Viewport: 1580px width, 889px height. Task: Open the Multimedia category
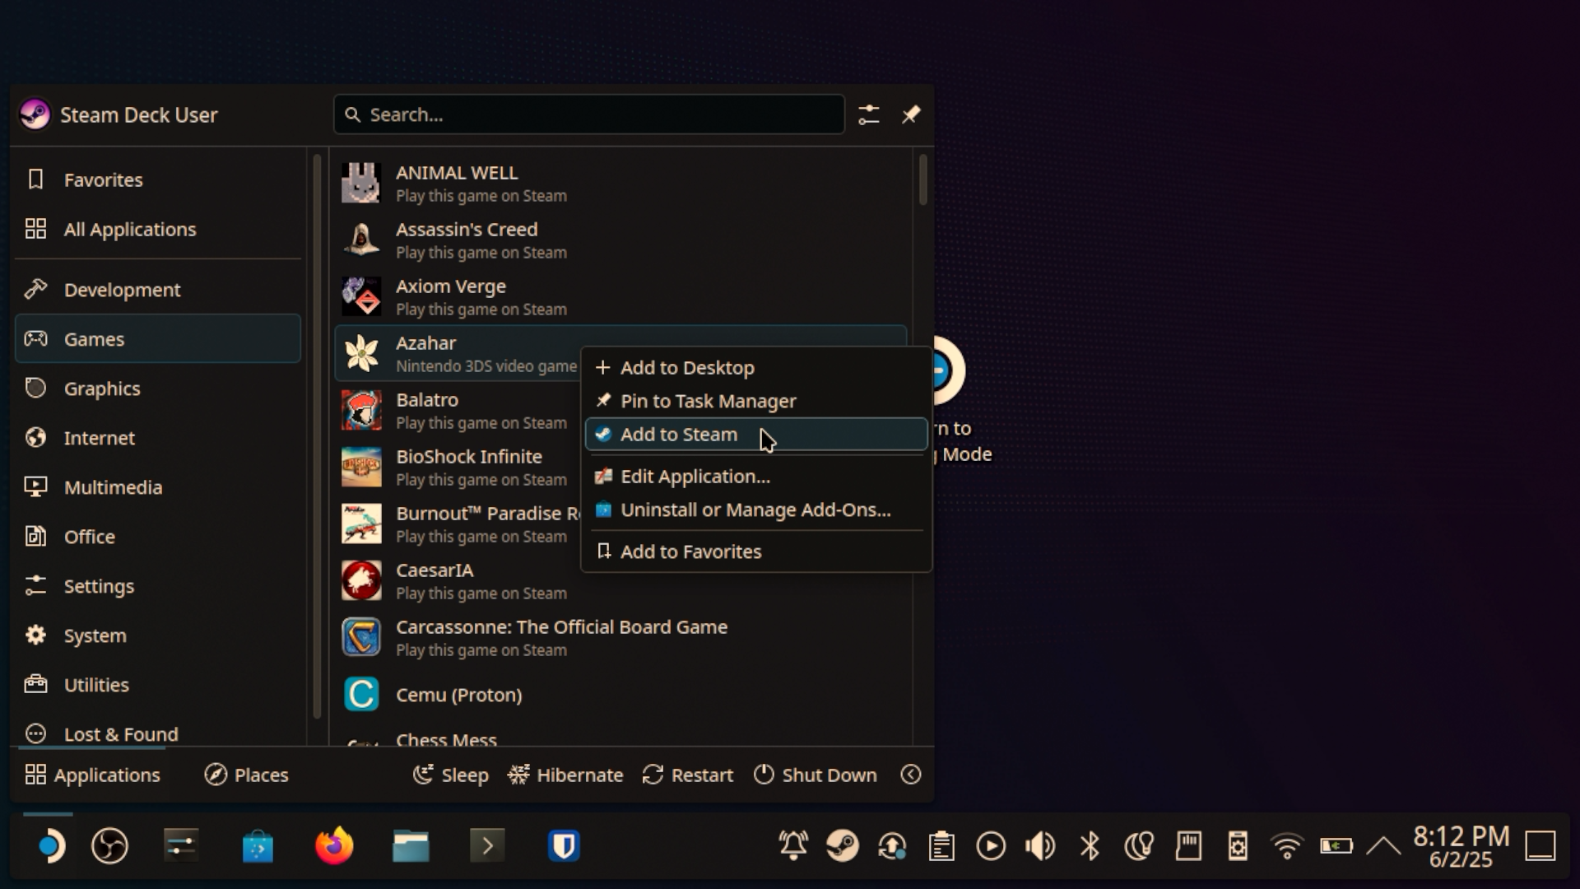(158, 486)
